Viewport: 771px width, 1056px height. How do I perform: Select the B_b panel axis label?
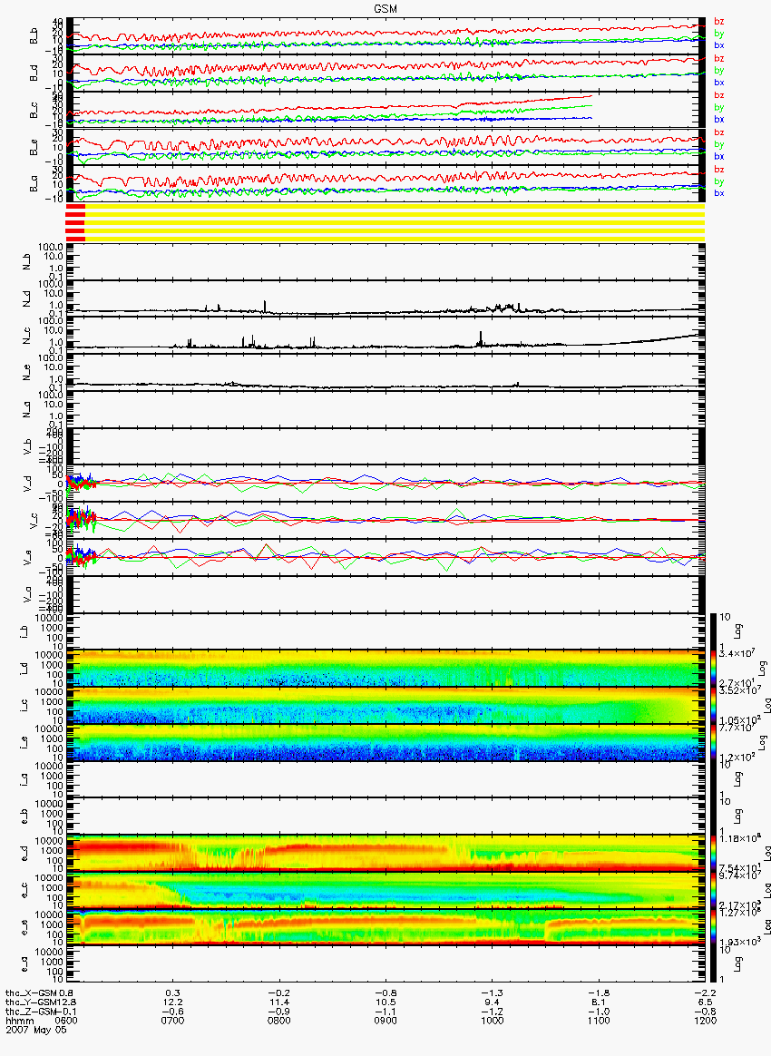click(x=34, y=36)
